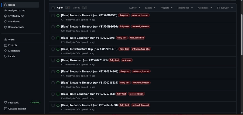Click the Collapse sidebar icon
Image resolution: width=243 pixels, height=115 pixels.
pos(5,109)
